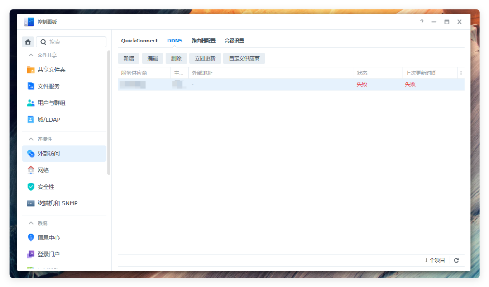The height and width of the screenshot is (287, 489).
Task: Click the red 失败 under 状态 column
Action: tap(362, 85)
